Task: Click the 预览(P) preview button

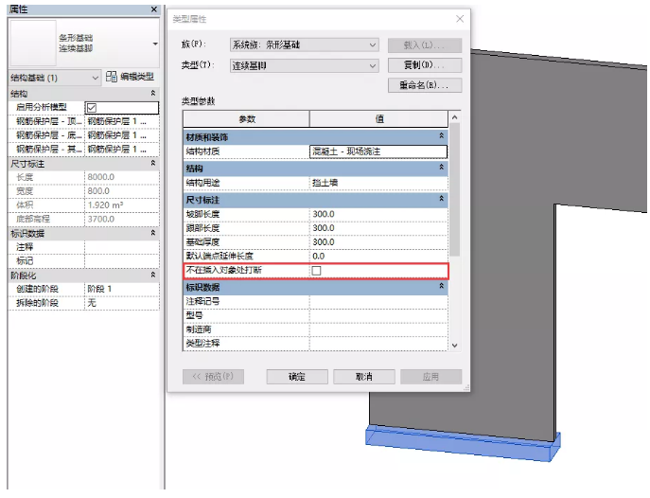Action: (x=213, y=377)
